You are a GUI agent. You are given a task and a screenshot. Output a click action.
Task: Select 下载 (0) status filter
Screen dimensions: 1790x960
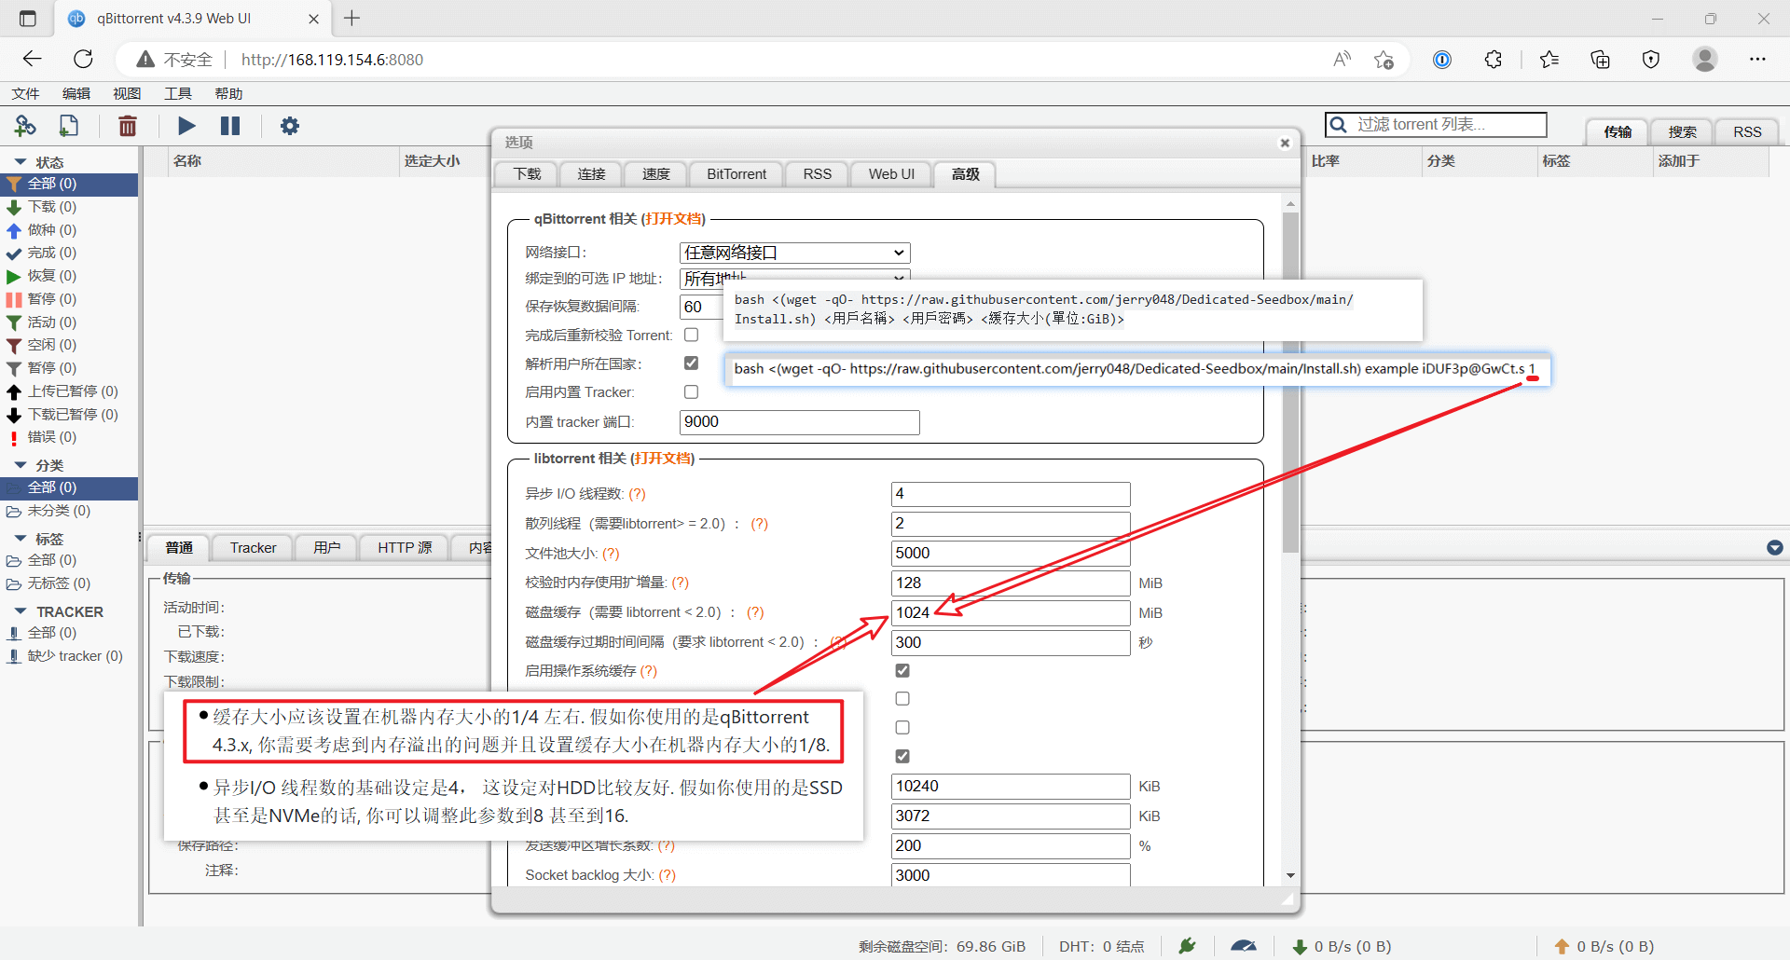[x=52, y=207]
